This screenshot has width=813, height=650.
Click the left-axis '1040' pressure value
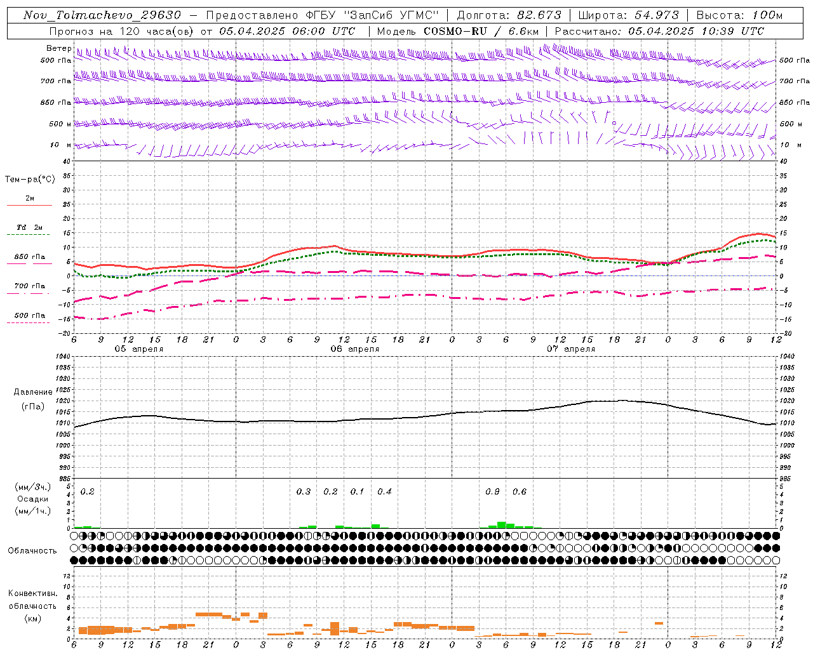(64, 356)
